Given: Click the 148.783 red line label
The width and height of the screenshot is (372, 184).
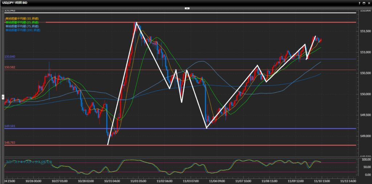Looking at the screenshot, I should pyautogui.click(x=10, y=143).
